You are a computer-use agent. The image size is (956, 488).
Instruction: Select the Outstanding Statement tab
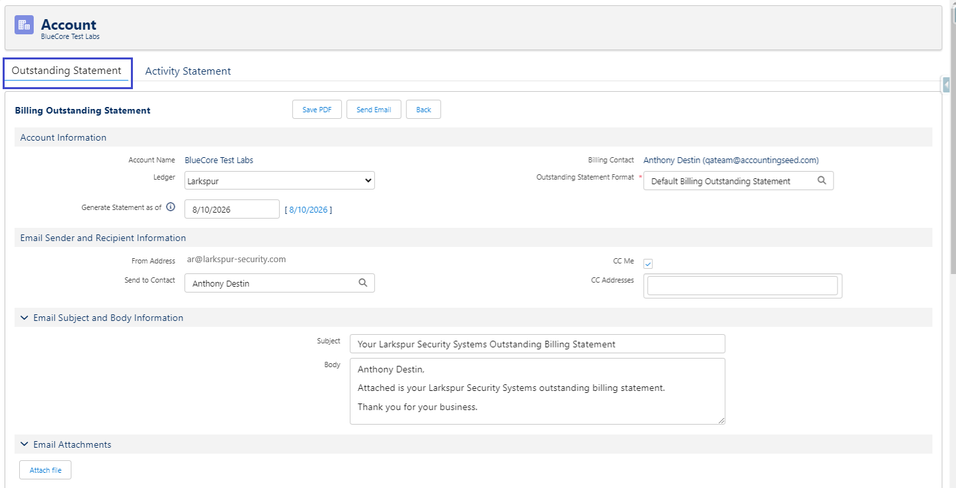coord(67,71)
